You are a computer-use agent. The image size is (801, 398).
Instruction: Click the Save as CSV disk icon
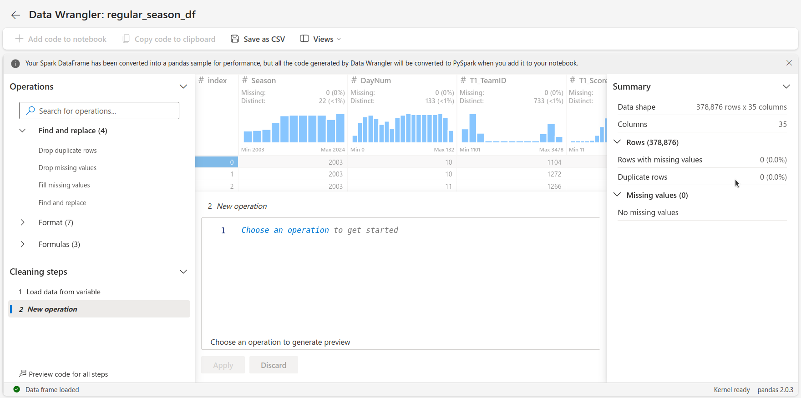click(x=235, y=39)
